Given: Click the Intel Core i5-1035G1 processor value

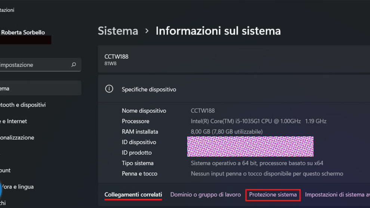Looking at the screenshot, I should click(x=259, y=121).
